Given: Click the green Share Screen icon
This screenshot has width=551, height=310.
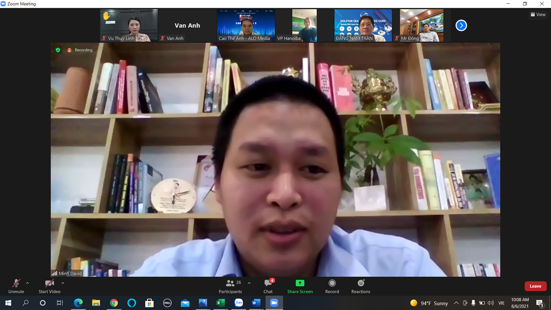Looking at the screenshot, I should [x=300, y=283].
